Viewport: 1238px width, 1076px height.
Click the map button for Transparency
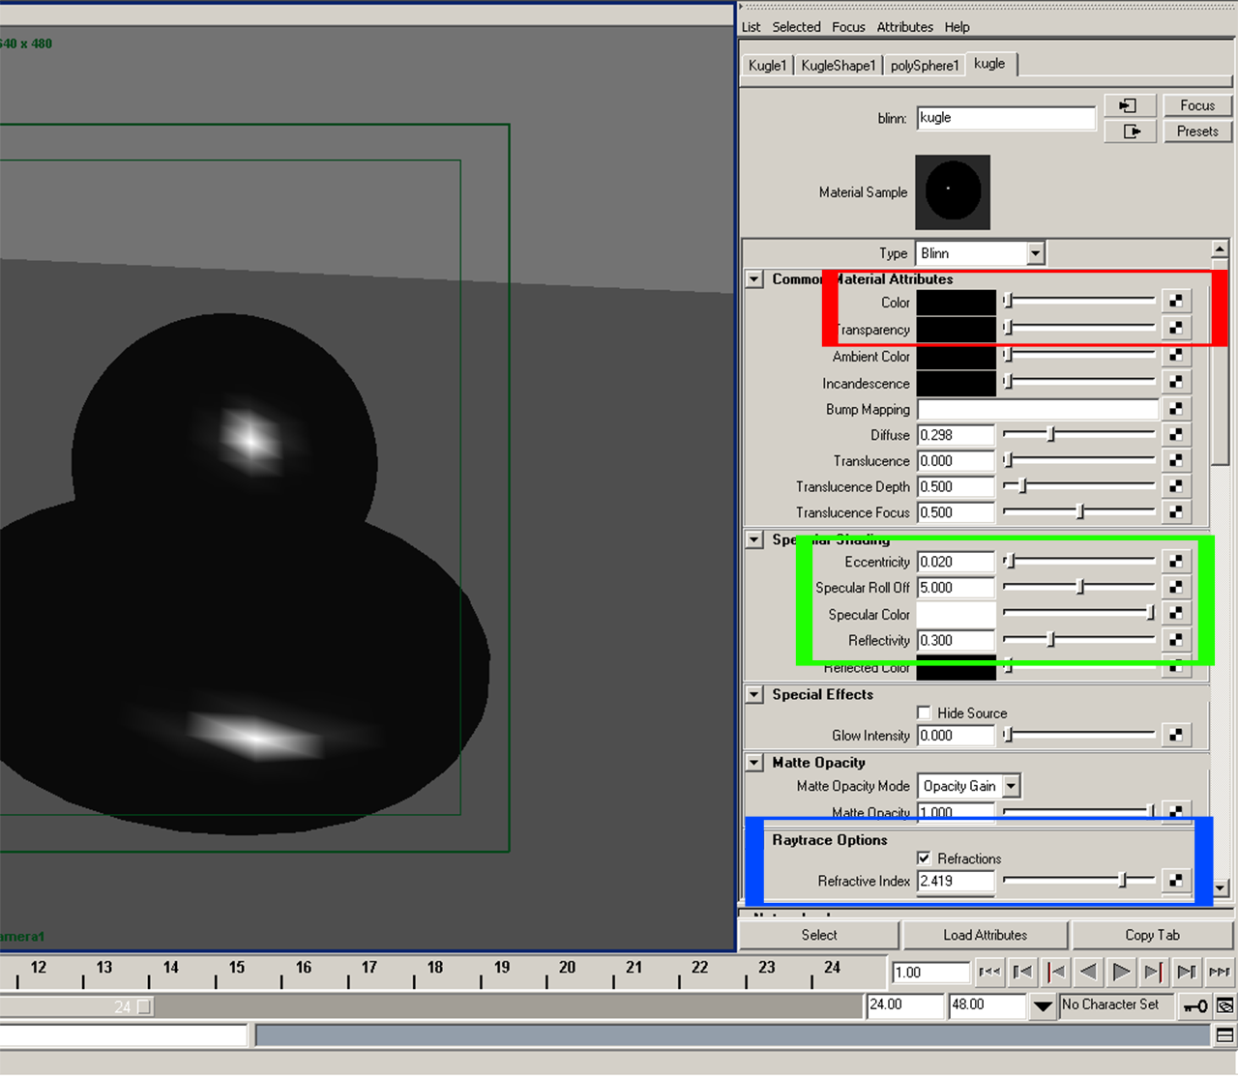tap(1175, 329)
